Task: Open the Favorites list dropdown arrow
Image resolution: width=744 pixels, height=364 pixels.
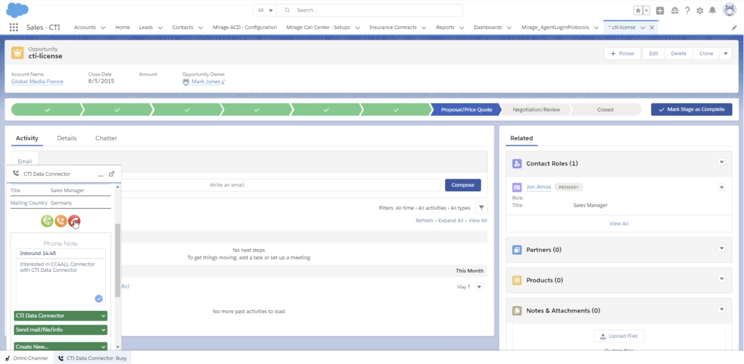Action: (646, 10)
